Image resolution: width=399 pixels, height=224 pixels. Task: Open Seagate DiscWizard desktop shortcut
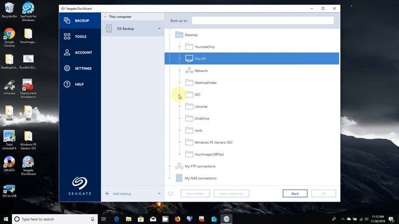click(x=28, y=166)
